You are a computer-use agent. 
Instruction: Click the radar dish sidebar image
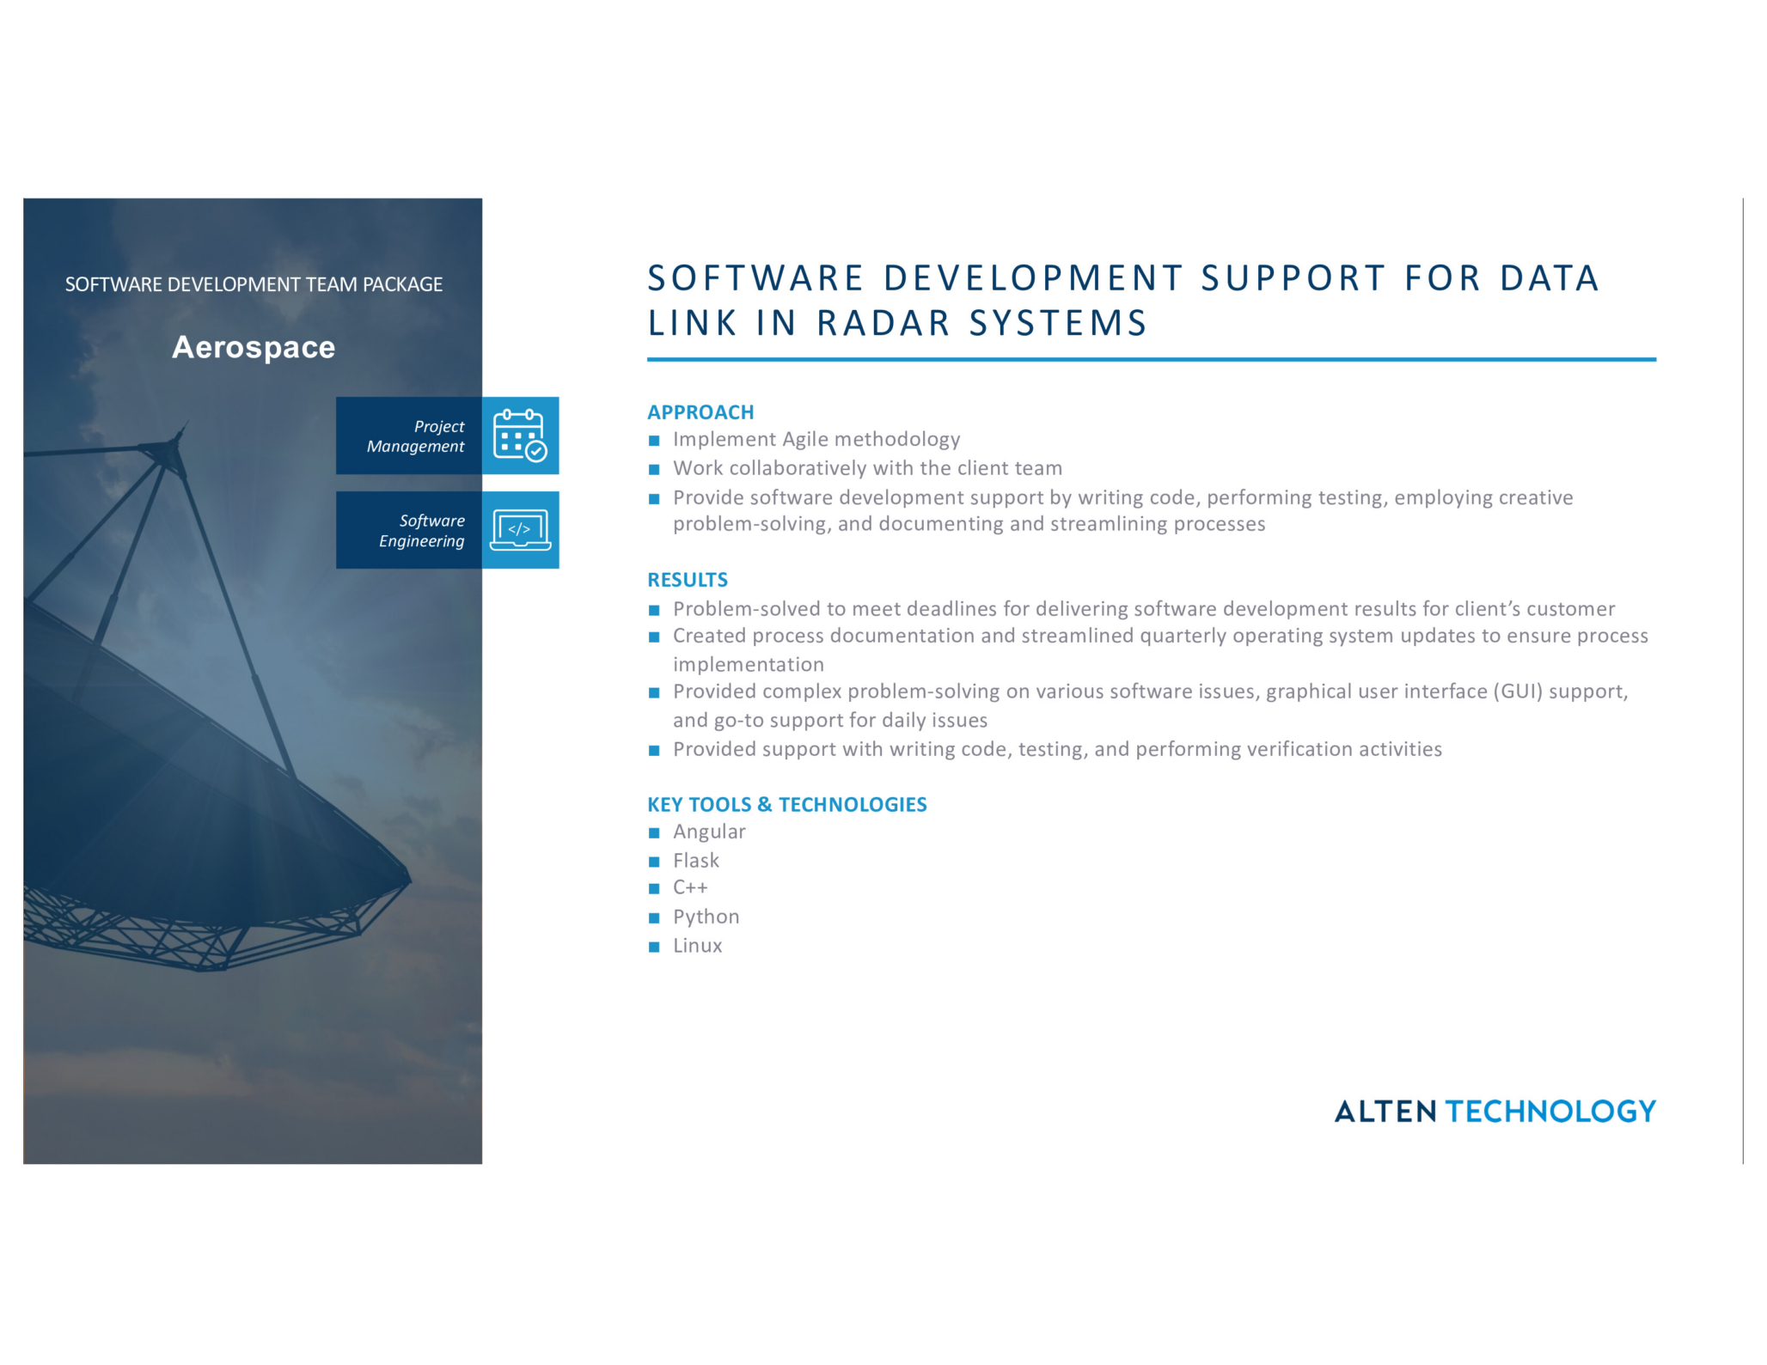click(215, 816)
